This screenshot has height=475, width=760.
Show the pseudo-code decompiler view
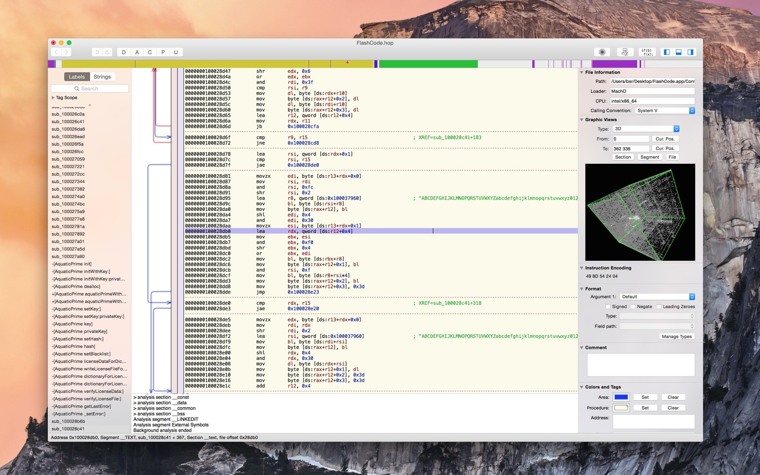(646, 52)
